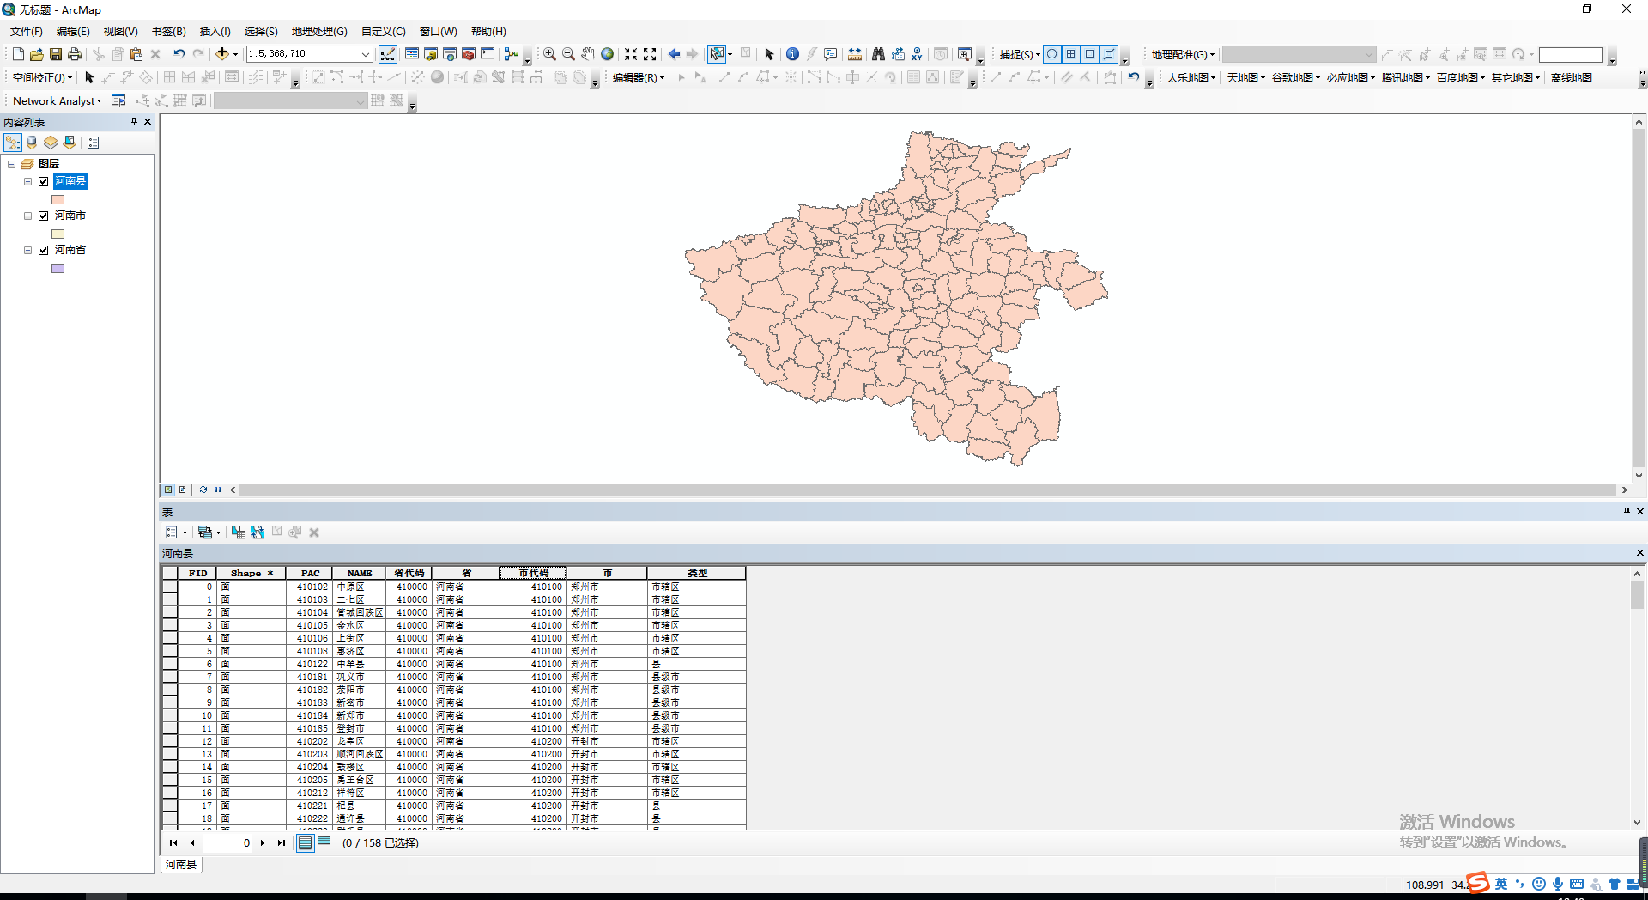Switch contents to List By Source

point(32,143)
